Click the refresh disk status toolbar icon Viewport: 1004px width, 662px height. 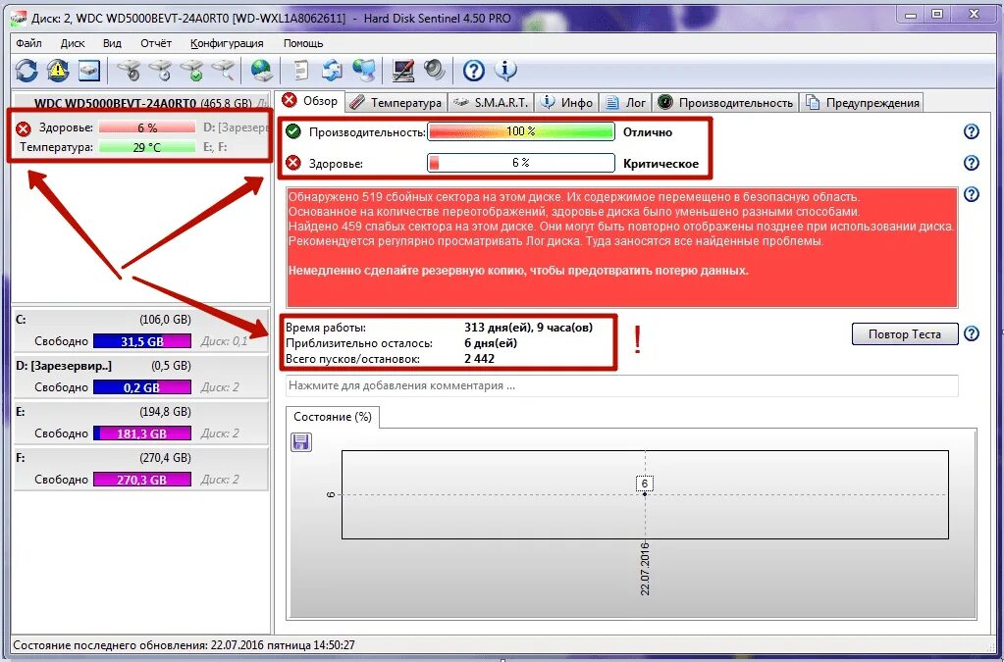click(x=26, y=71)
